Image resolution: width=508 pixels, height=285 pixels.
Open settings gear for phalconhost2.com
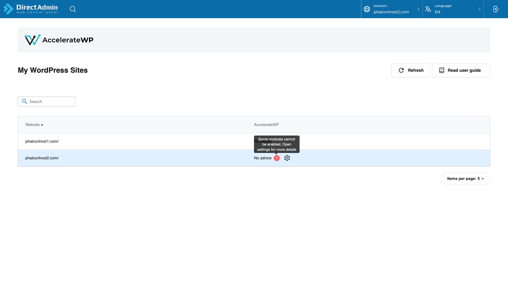tap(287, 158)
